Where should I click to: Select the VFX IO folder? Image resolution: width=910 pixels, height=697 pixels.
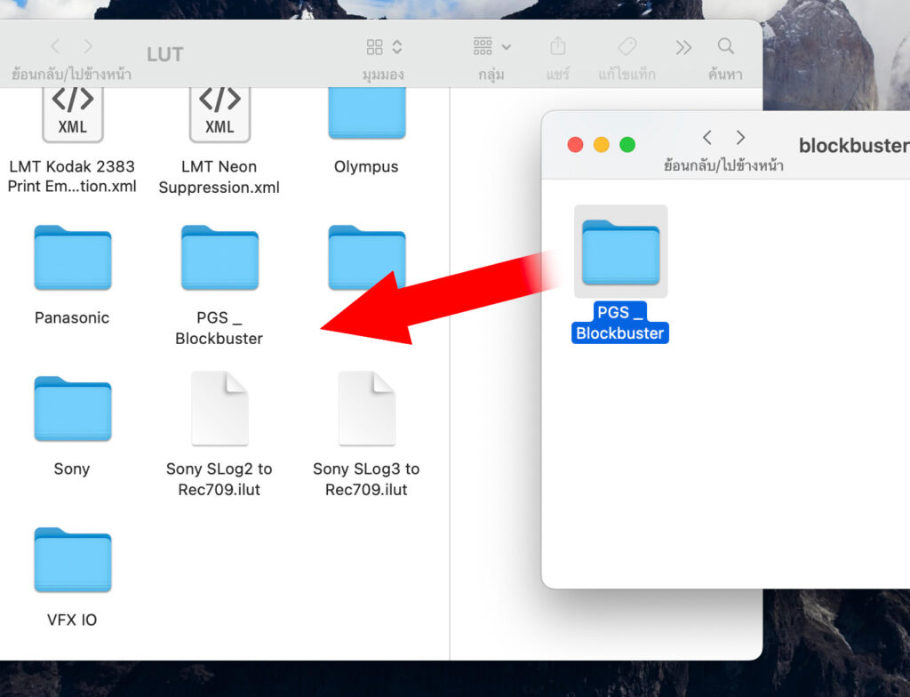coord(72,561)
